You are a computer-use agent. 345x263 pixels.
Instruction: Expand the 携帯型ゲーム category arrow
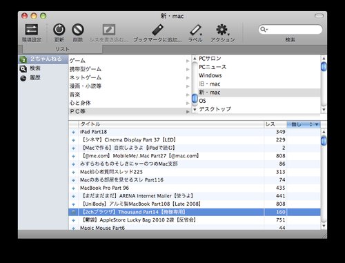click(188, 69)
